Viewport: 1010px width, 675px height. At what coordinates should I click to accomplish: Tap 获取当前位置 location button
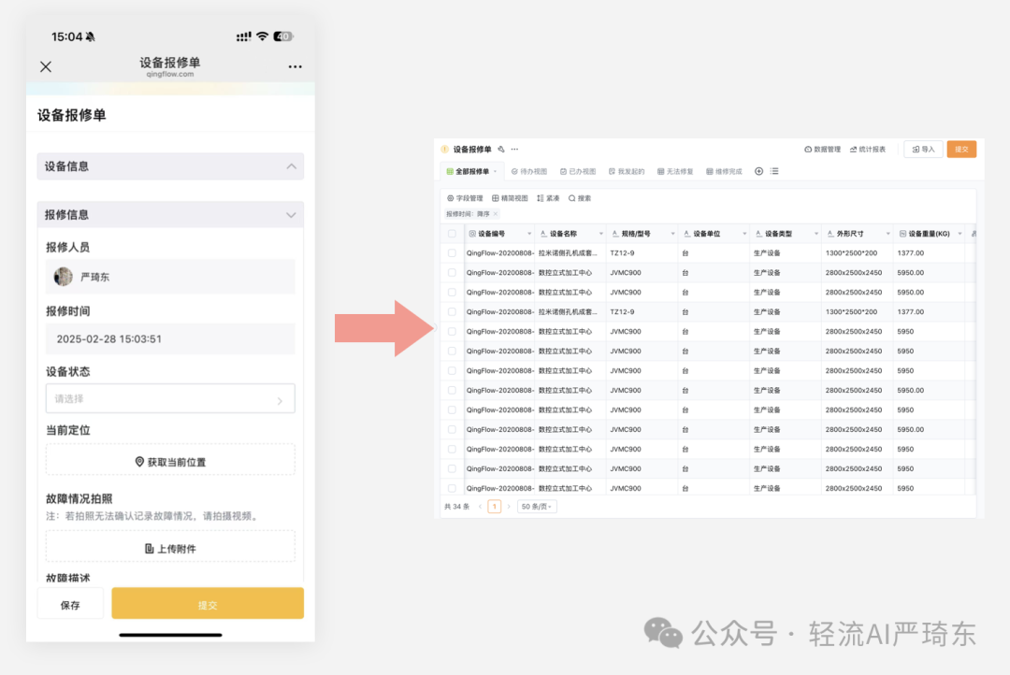[x=170, y=460]
